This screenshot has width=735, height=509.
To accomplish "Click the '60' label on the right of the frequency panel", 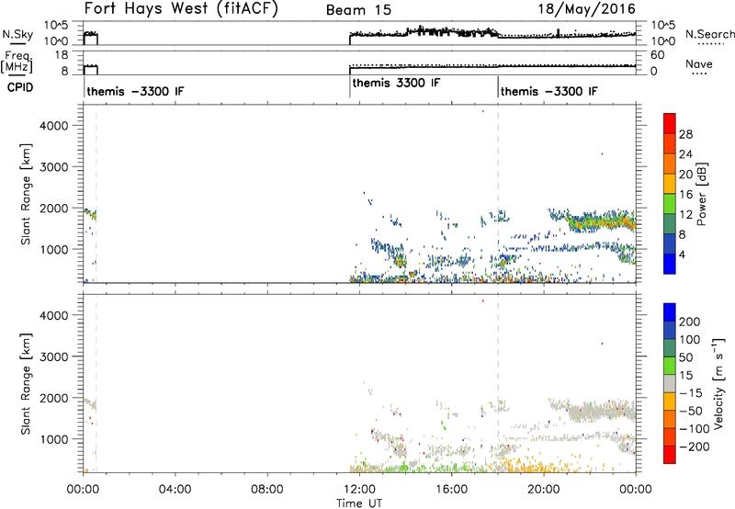I will 657,55.
